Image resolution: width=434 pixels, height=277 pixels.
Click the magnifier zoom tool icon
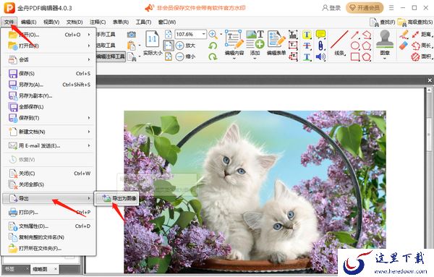(x=213, y=34)
